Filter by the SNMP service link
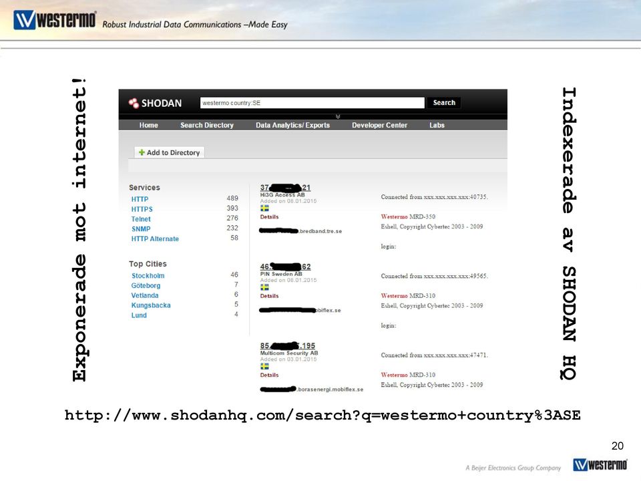This screenshot has width=641, height=481. [x=141, y=228]
